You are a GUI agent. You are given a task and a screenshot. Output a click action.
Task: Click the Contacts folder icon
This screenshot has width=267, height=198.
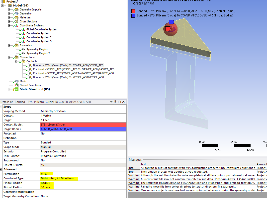pos(23,61)
